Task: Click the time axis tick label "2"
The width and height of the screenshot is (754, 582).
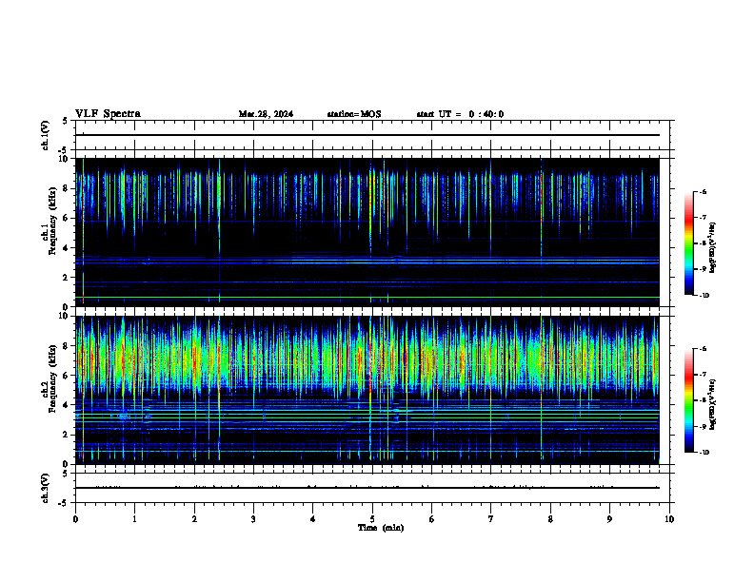Action: [194, 519]
